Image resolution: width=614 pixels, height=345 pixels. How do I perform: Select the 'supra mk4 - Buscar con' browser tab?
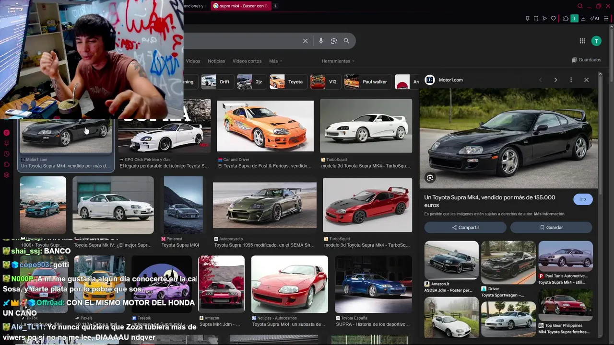tap(240, 6)
